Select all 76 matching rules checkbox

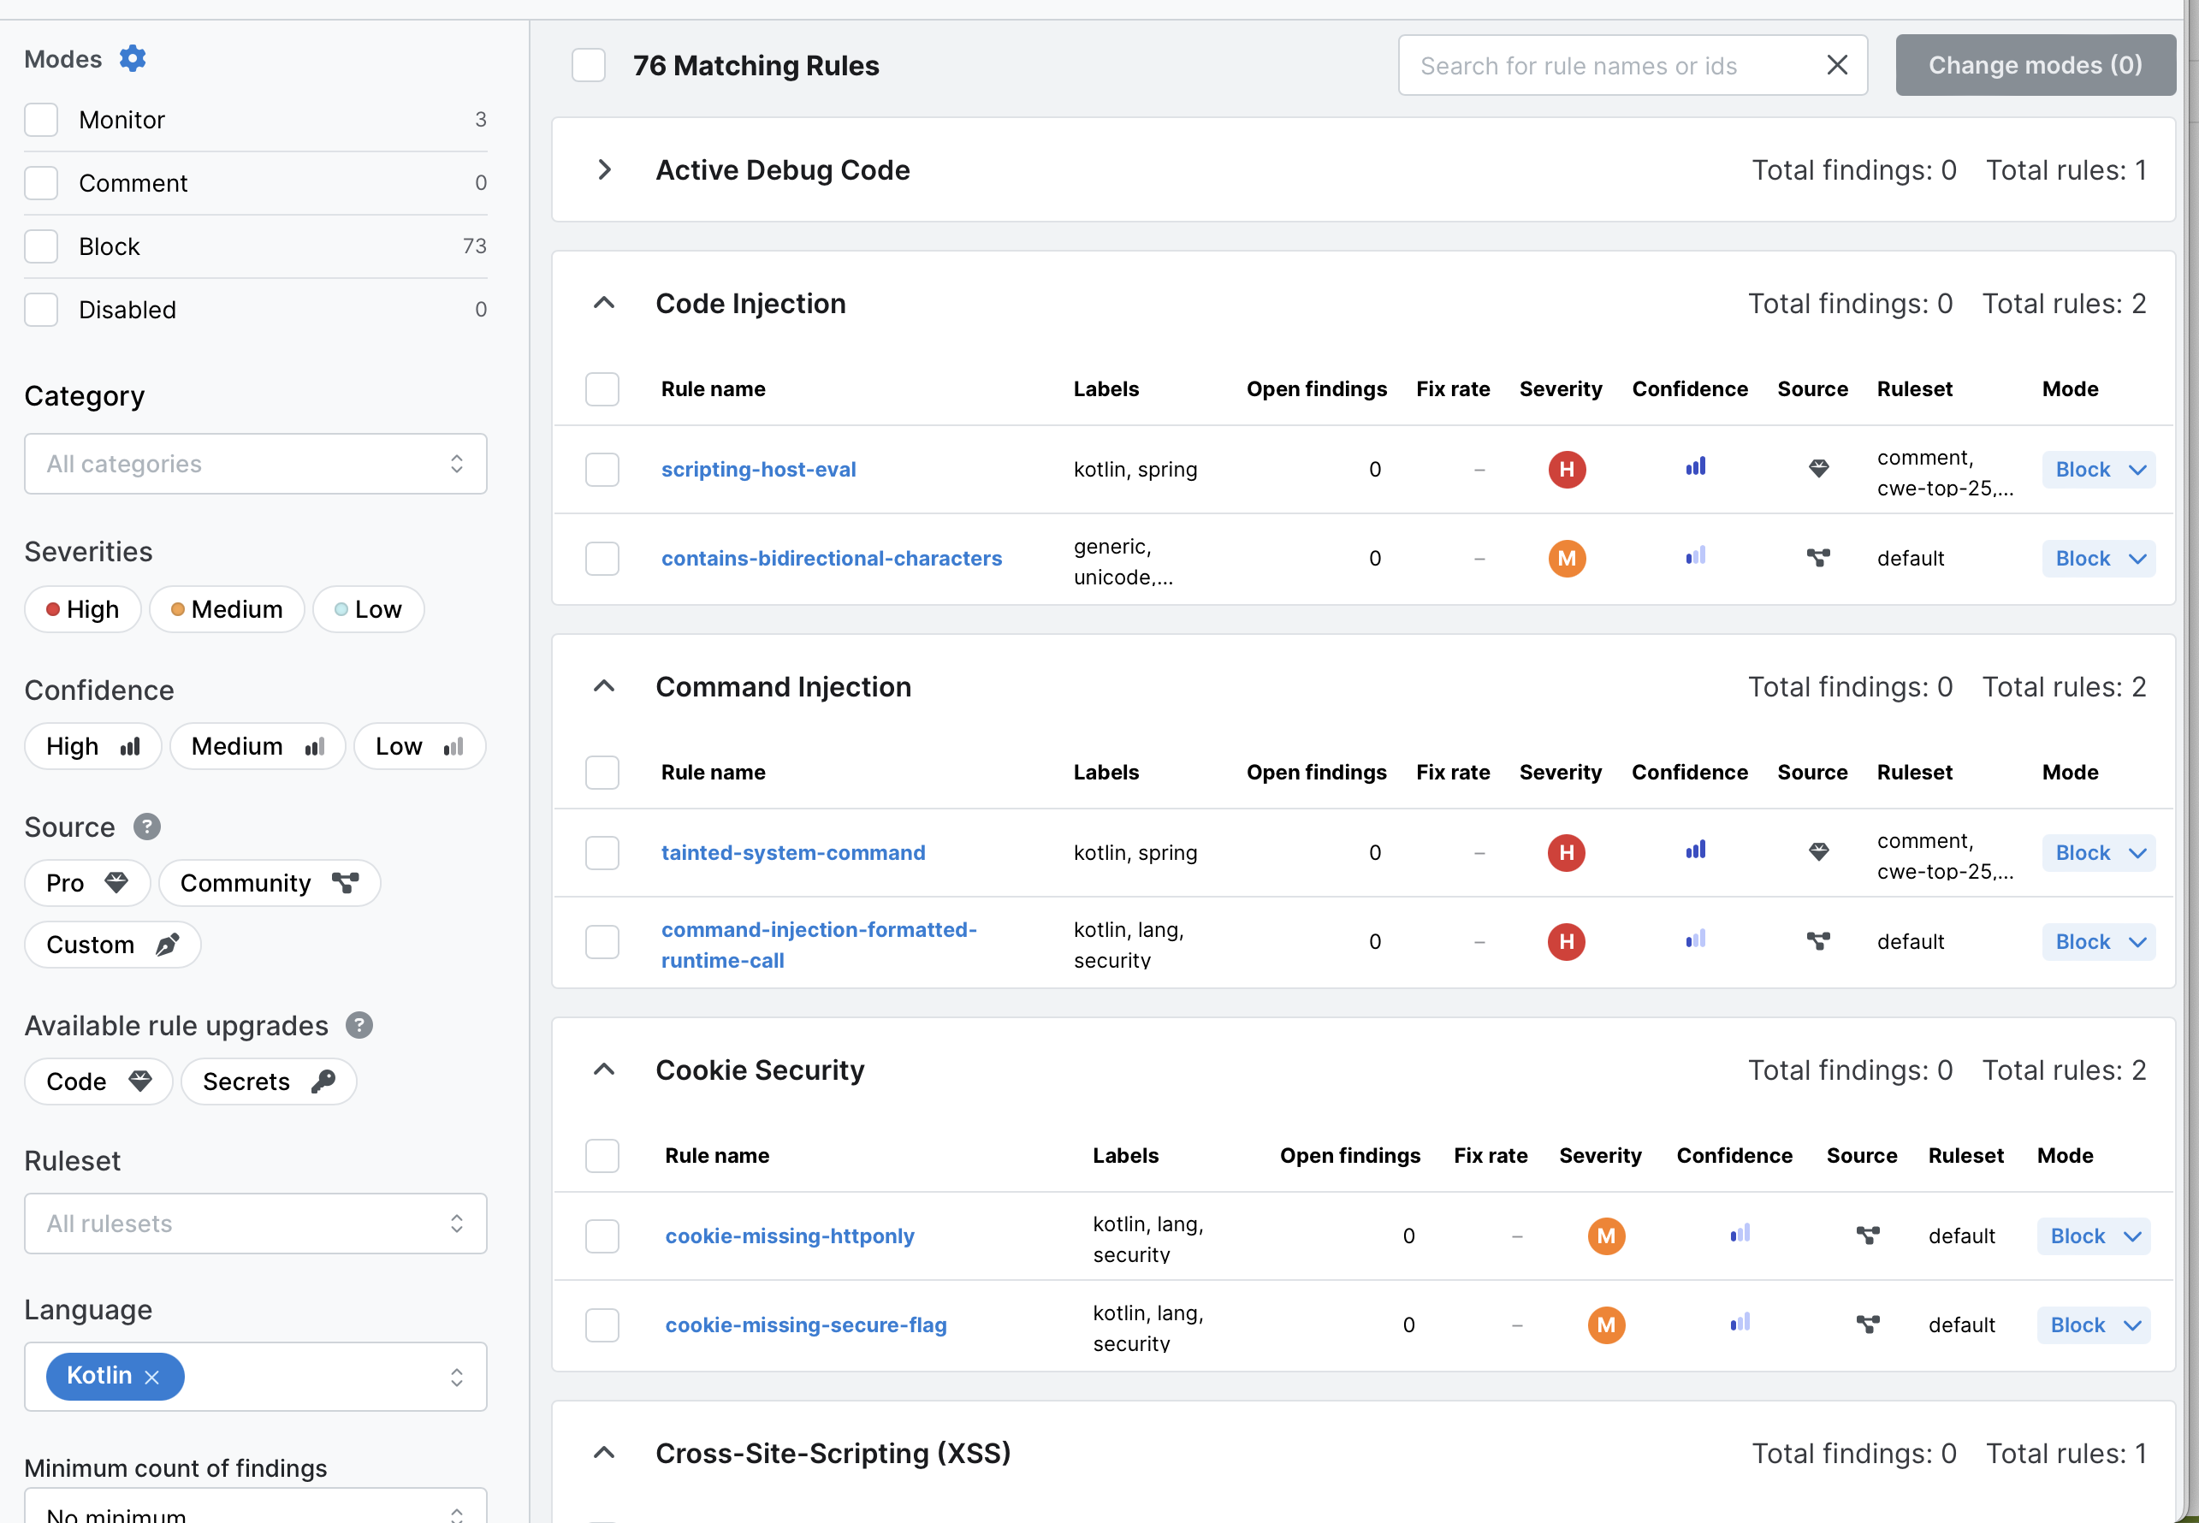tap(589, 65)
